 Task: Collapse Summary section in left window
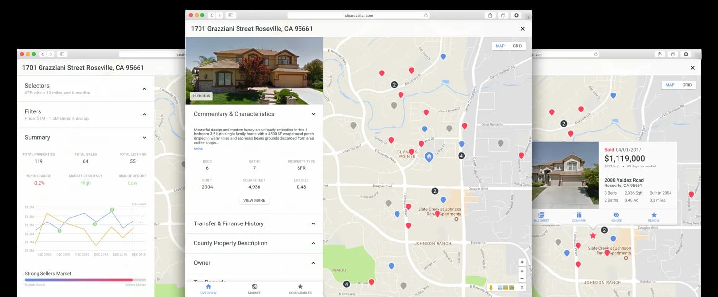144,138
